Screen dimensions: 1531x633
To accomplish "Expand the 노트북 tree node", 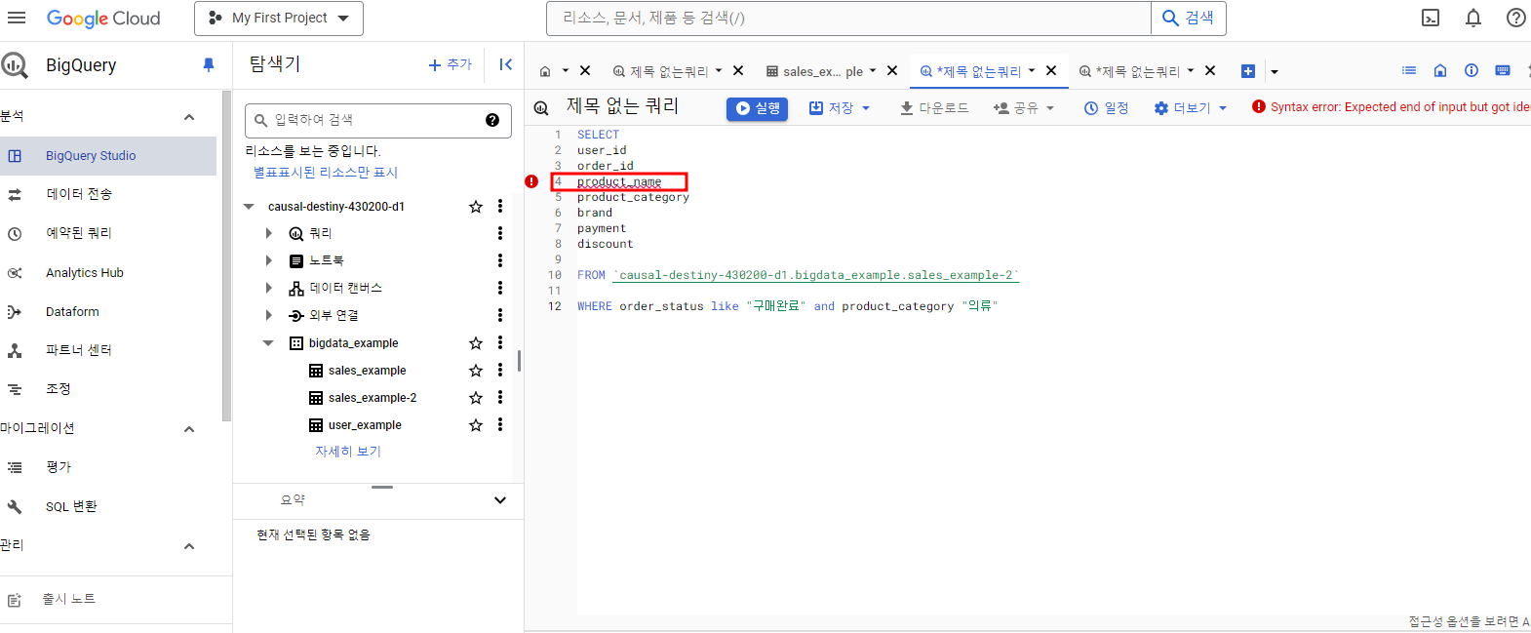I will [x=269, y=261].
